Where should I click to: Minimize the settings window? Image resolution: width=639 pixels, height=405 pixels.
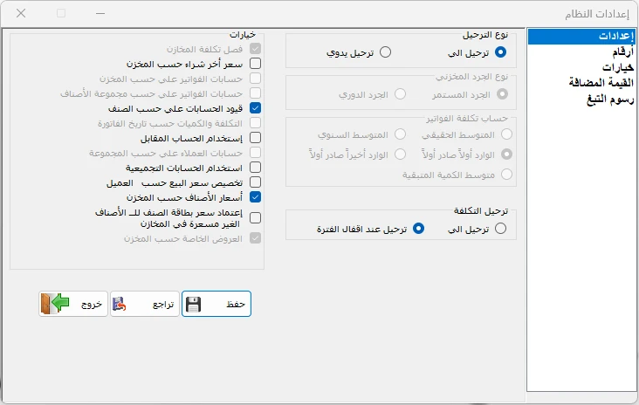pyautogui.click(x=100, y=13)
